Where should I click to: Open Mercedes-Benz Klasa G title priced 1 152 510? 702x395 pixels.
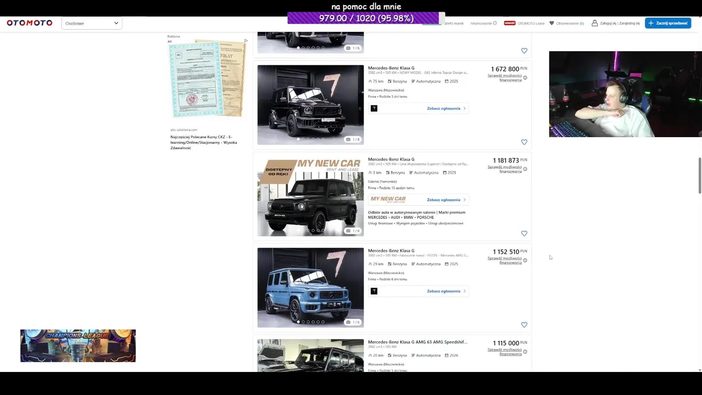[x=391, y=251]
